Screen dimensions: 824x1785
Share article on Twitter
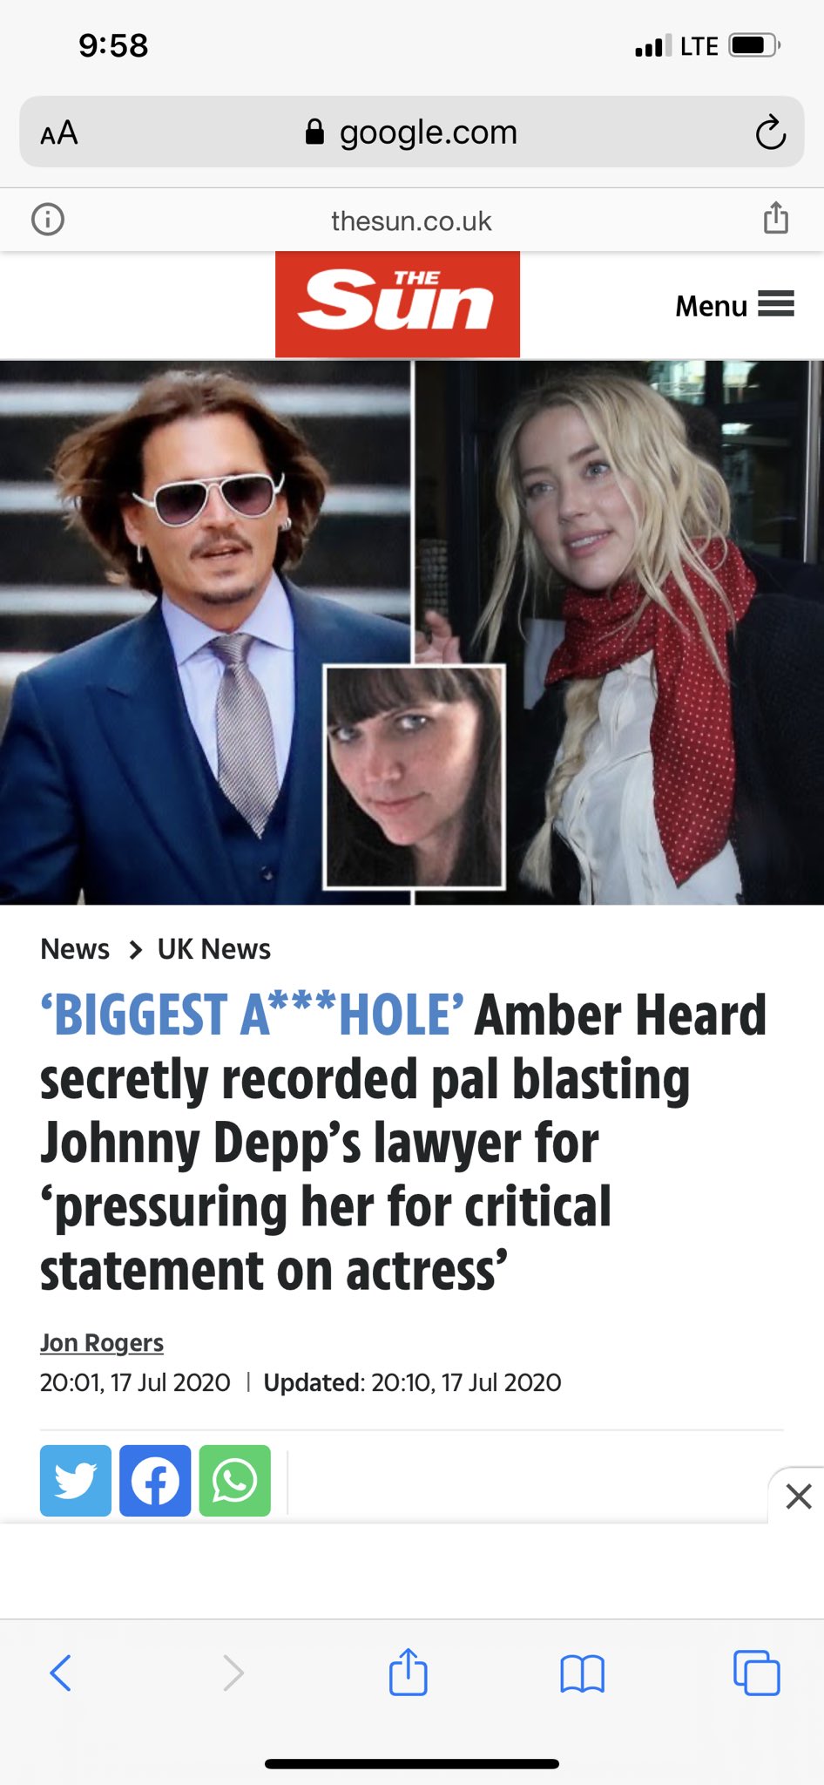point(76,1481)
